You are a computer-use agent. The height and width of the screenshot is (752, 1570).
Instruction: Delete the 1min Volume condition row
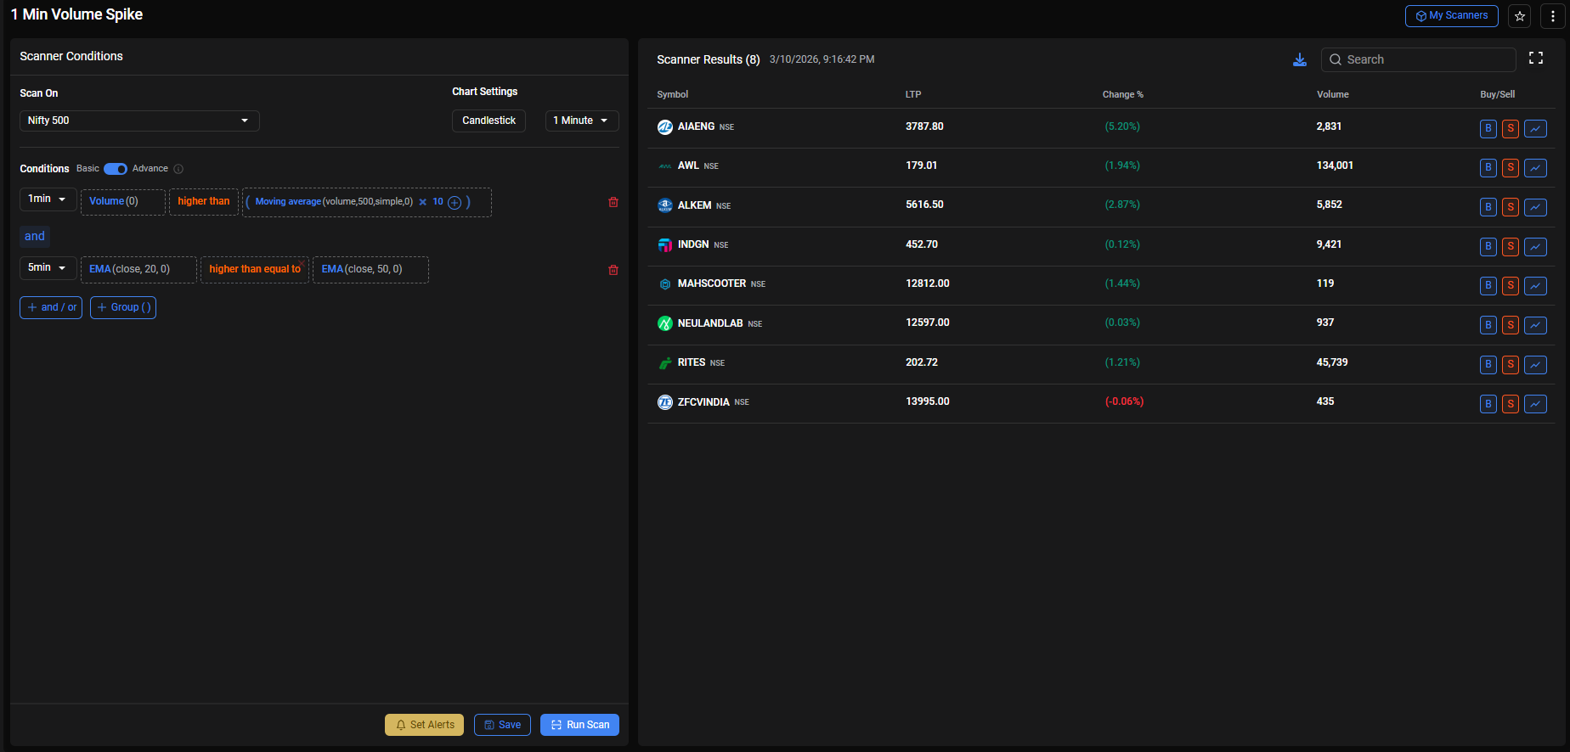tap(613, 202)
